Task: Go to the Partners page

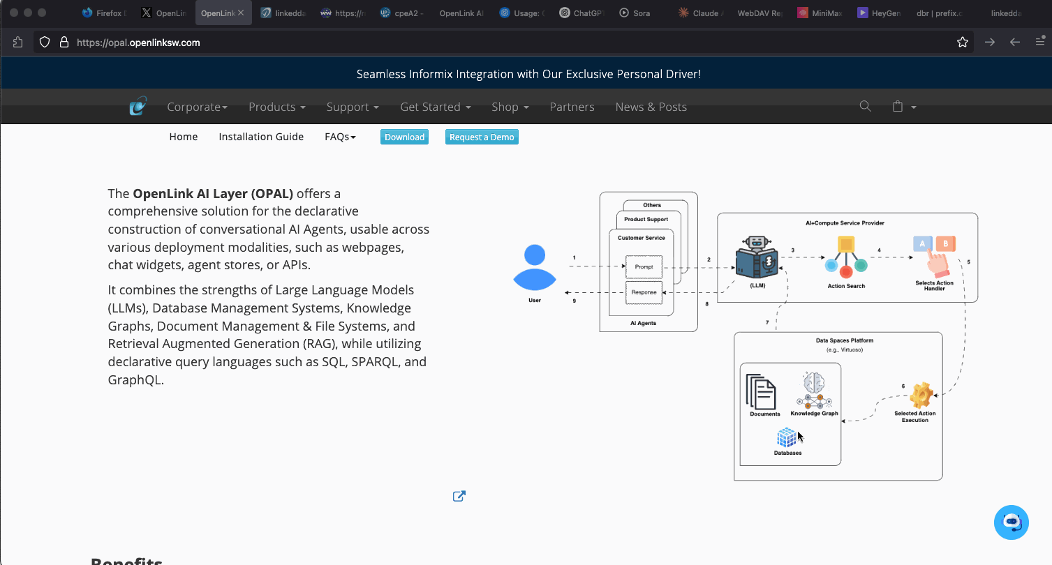Action: tap(572, 107)
